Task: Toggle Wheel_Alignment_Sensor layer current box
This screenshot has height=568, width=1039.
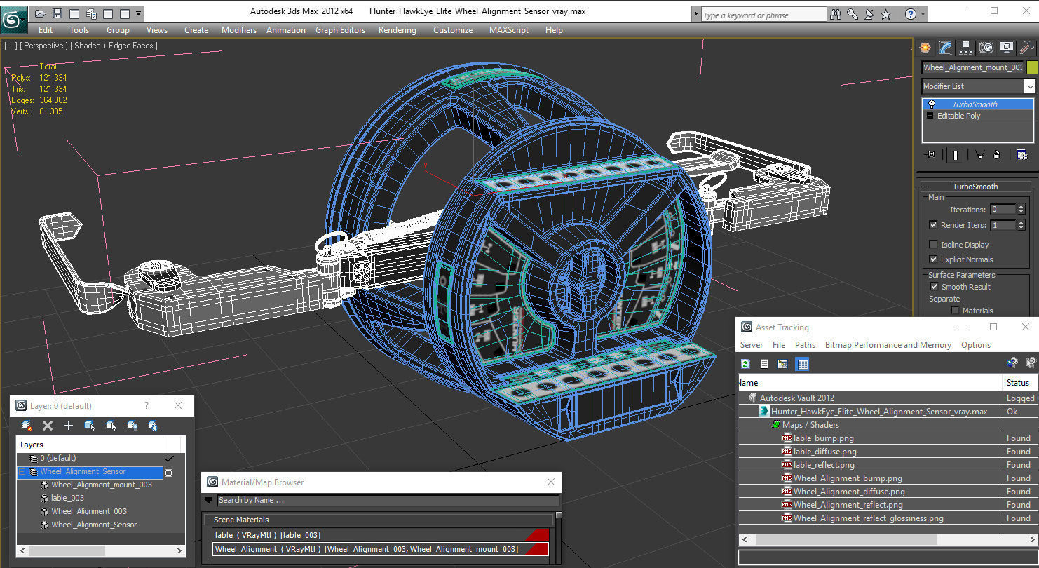Action: (x=168, y=473)
